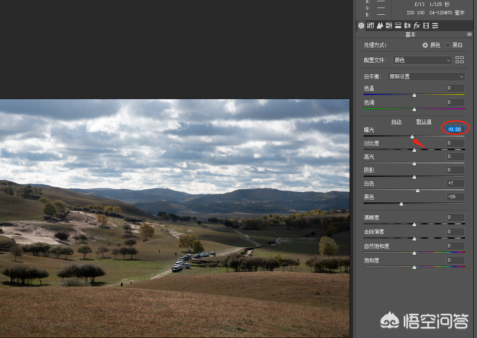Click the 色温 value field
The height and width of the screenshot is (338, 477).
click(455, 88)
